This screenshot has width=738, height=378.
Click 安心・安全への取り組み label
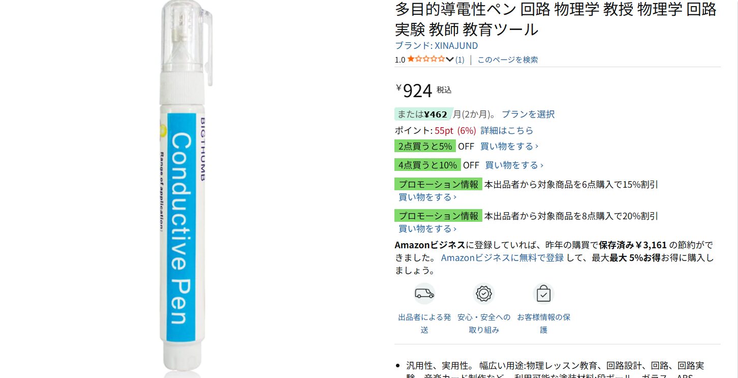484,324
